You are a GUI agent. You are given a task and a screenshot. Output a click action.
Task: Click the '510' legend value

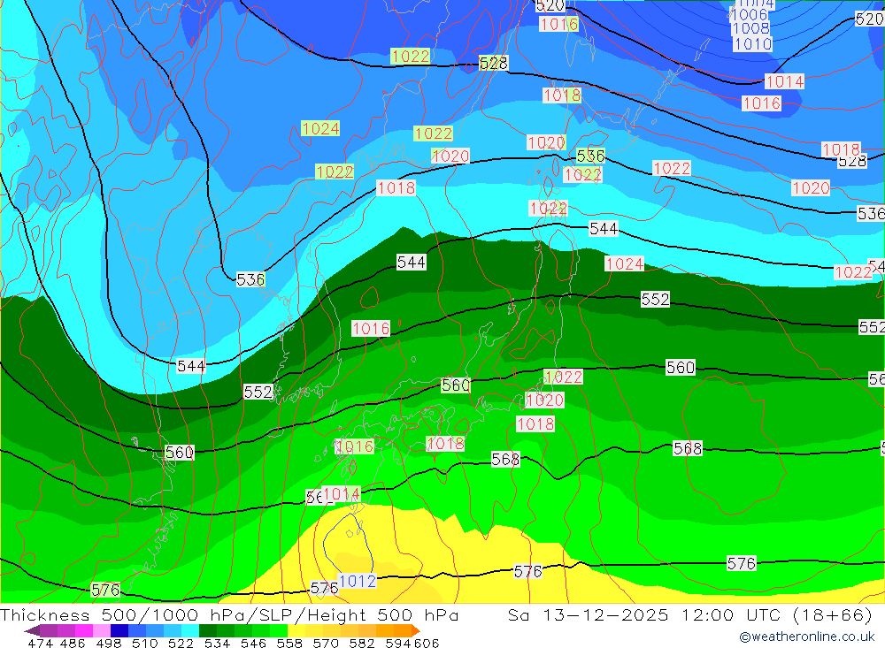coord(144,643)
